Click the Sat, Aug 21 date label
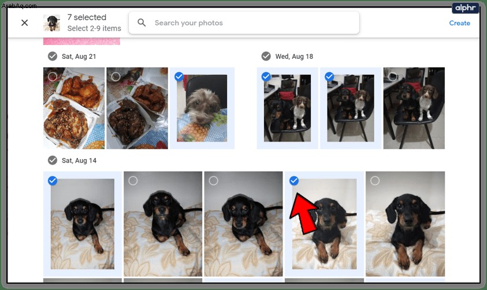Screen dimensions: 487x290 [x=79, y=57]
